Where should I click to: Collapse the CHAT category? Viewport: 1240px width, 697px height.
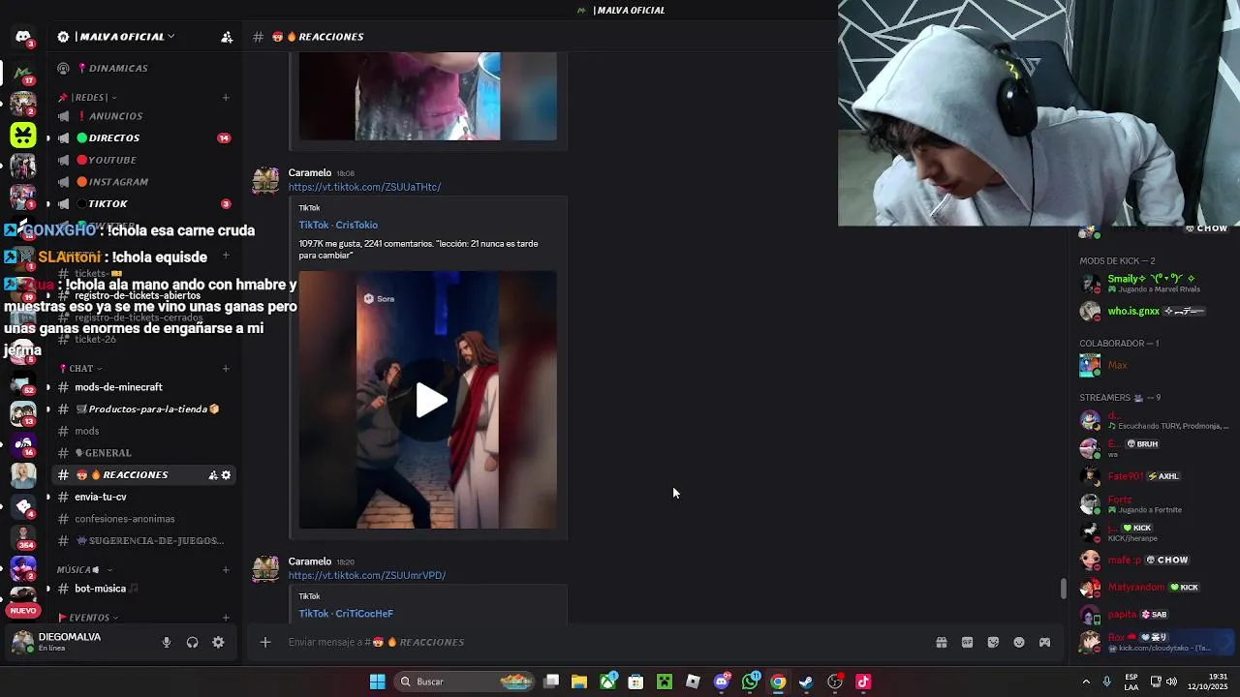(80, 368)
